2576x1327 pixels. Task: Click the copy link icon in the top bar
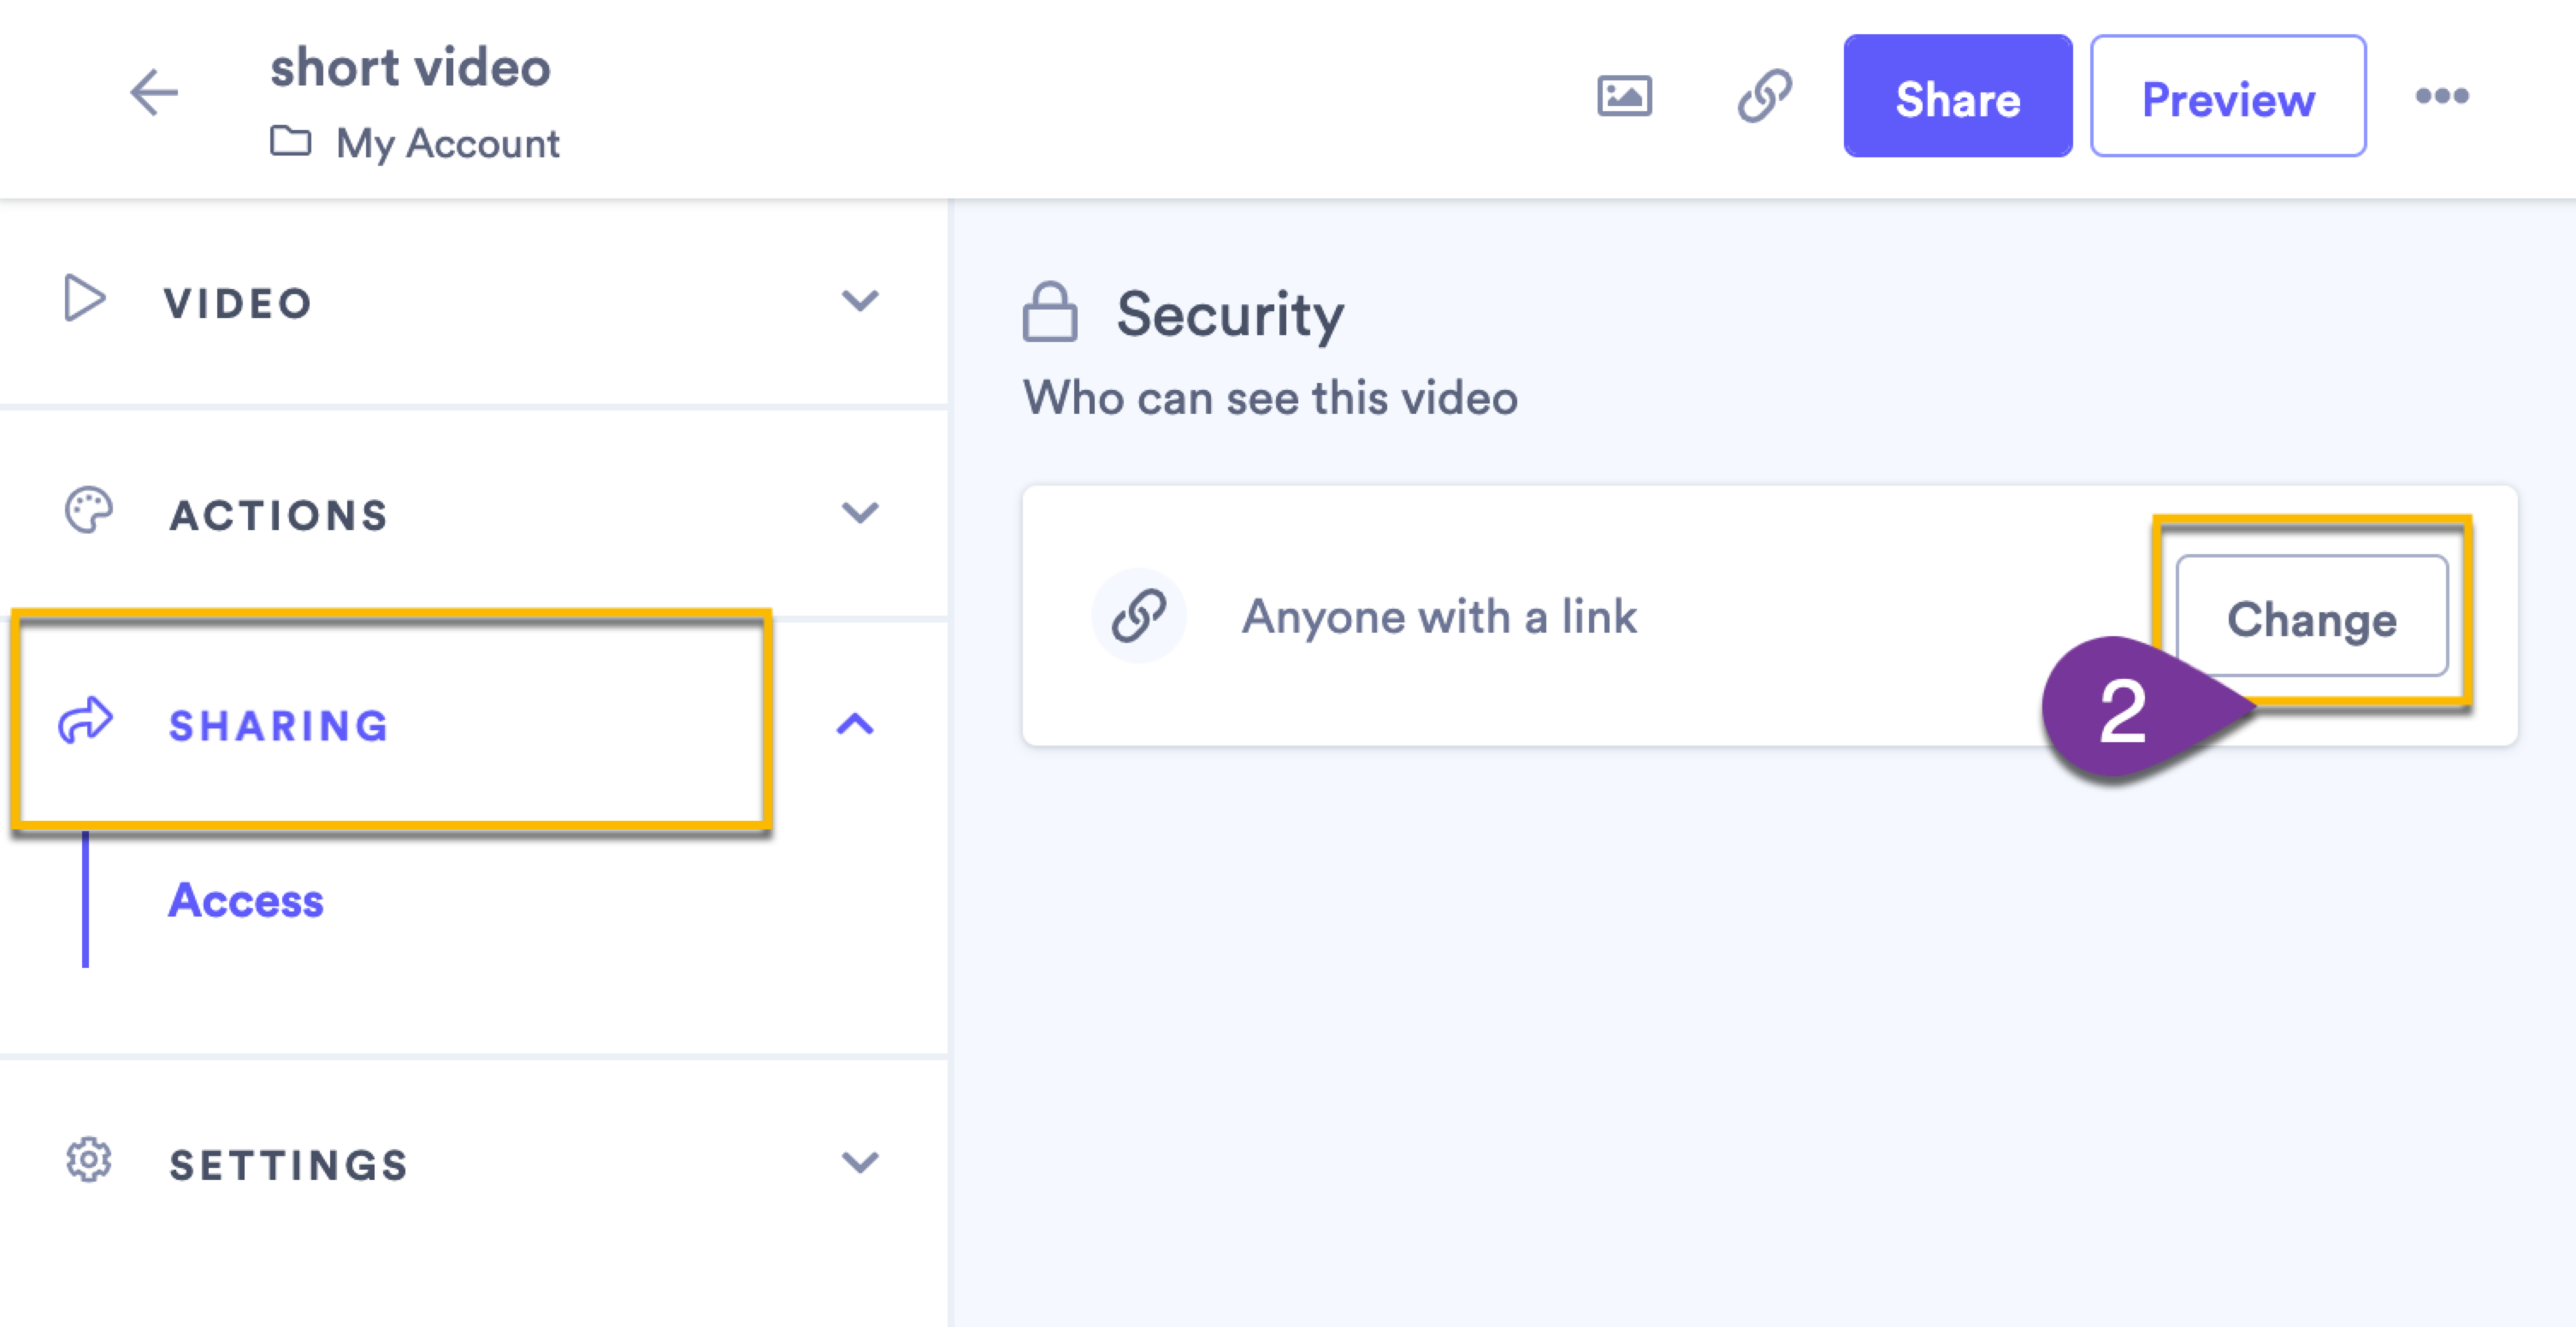(1764, 96)
